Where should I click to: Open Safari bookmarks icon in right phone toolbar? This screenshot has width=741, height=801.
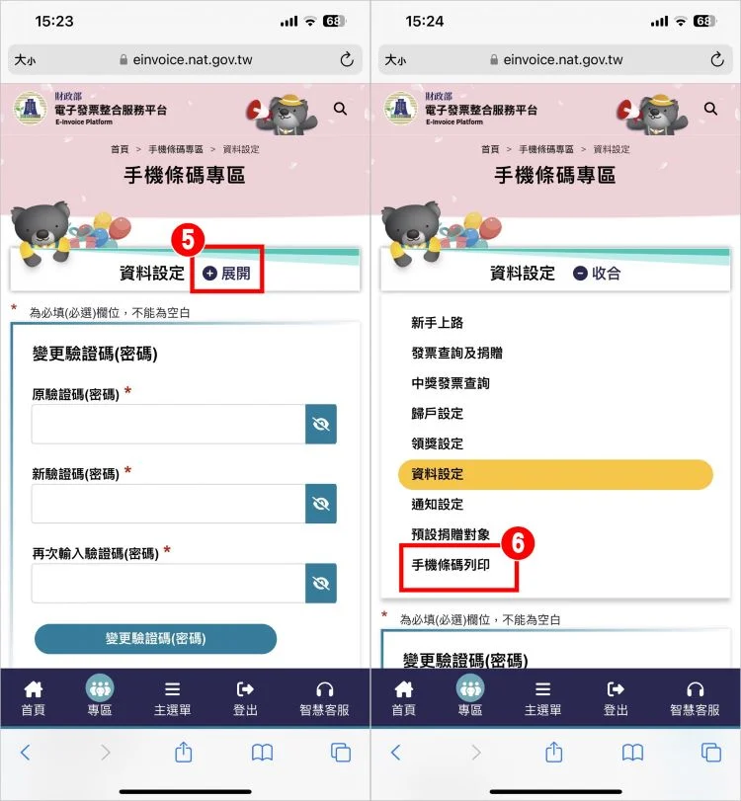pos(632,753)
